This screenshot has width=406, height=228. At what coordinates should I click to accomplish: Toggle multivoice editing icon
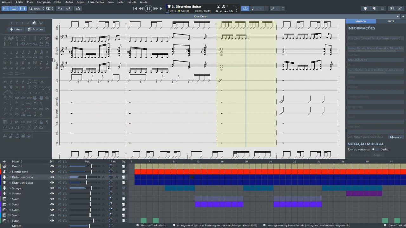(34, 23)
